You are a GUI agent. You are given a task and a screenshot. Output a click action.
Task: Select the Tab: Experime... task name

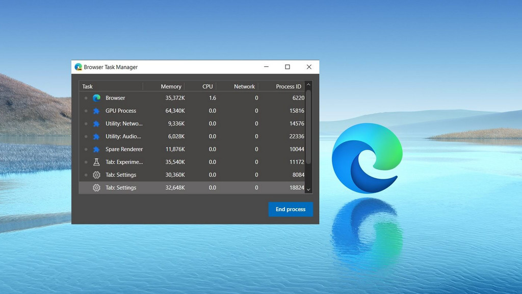124,162
